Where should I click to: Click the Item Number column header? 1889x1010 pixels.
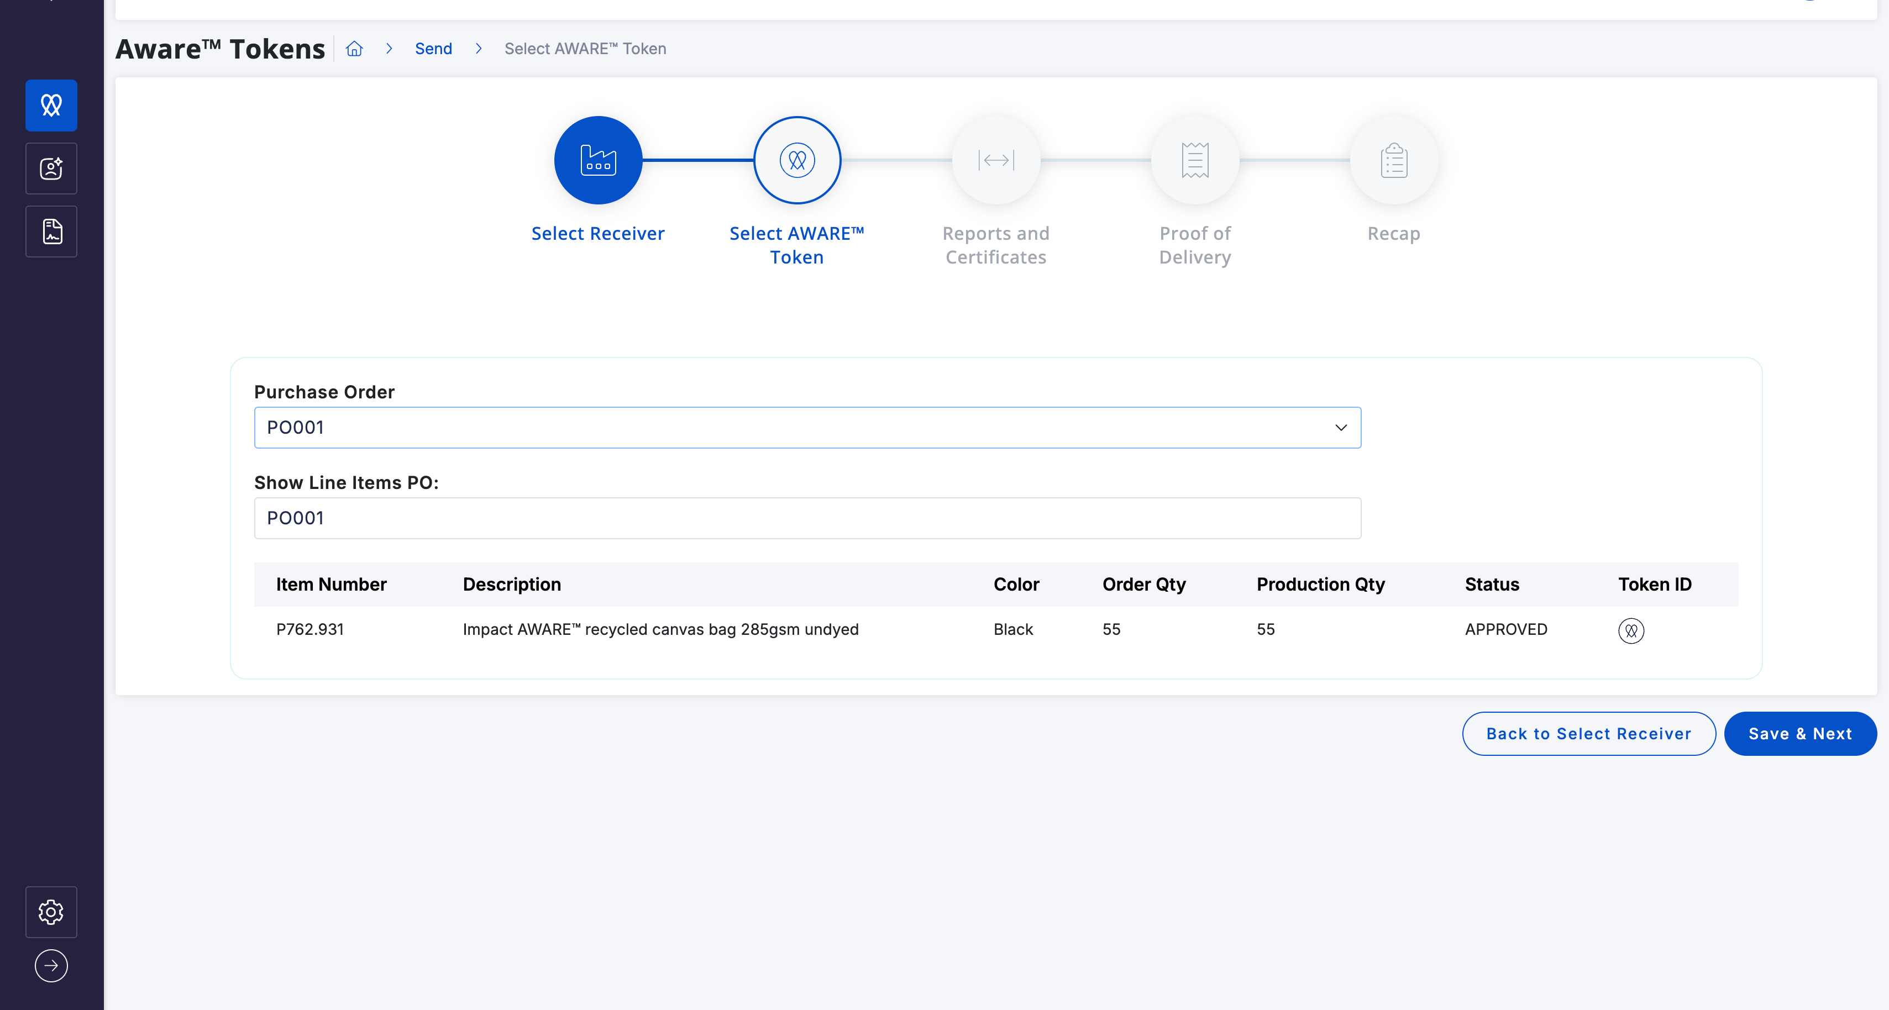[332, 584]
